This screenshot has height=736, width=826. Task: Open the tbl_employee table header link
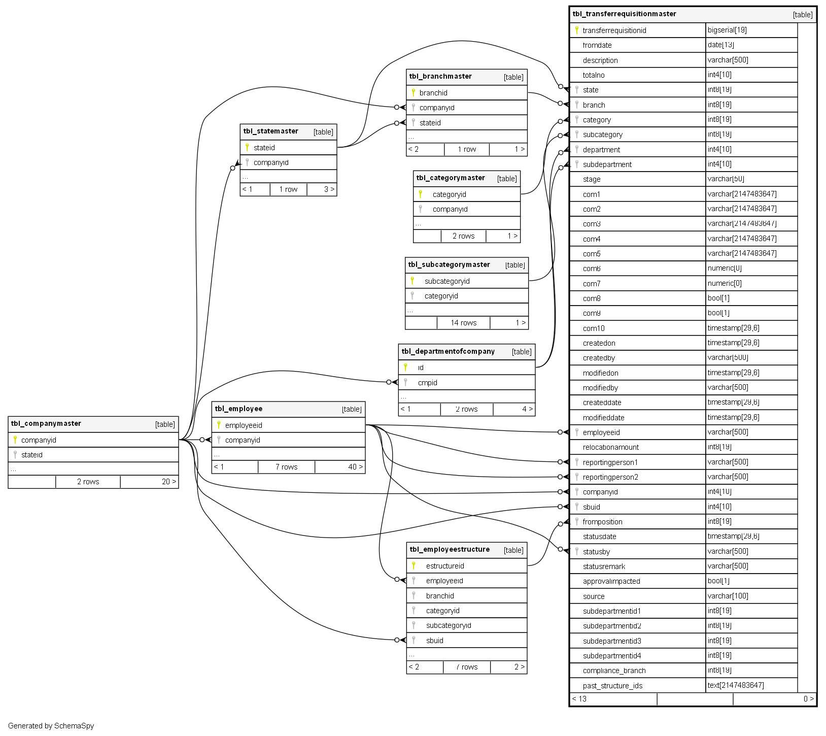coord(238,409)
